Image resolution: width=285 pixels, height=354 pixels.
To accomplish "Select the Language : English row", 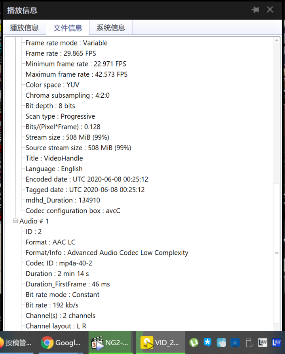I will coord(54,169).
